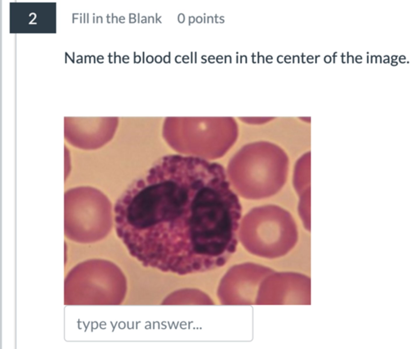
Task: Click the gray vertical bar at page's left edge
Action: (x=1, y=174)
